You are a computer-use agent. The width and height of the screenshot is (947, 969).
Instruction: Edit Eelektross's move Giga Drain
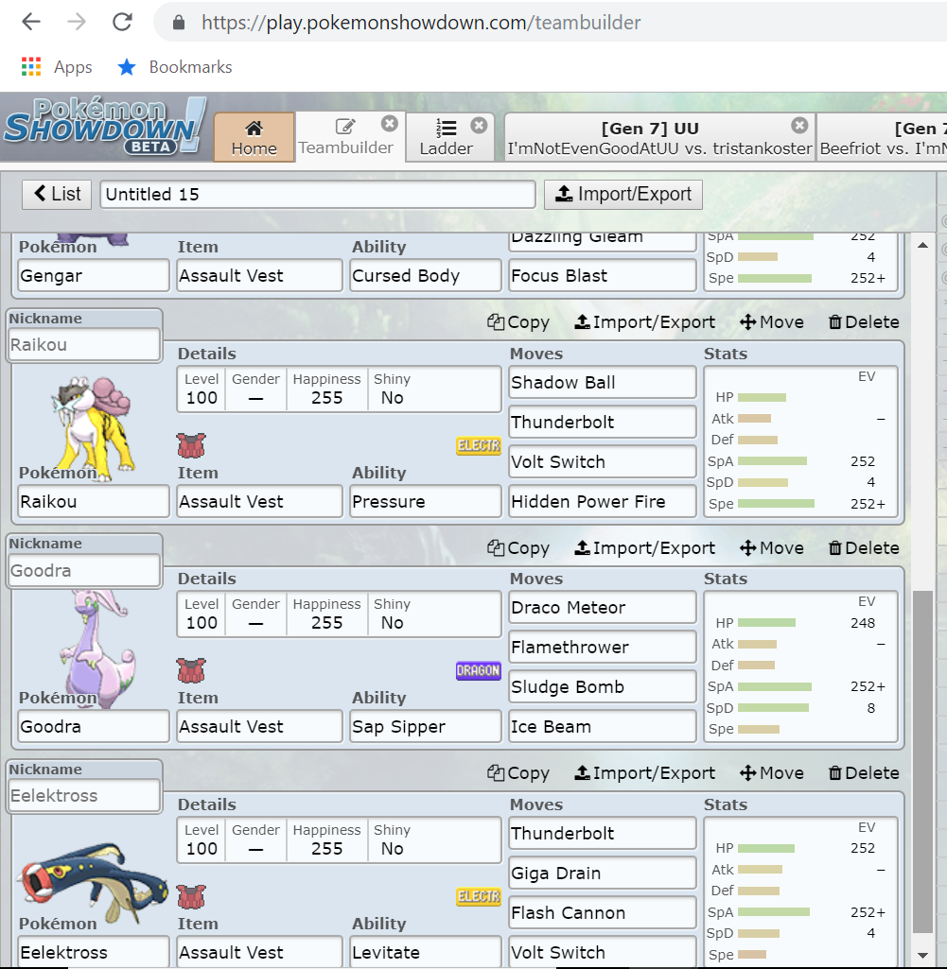pyautogui.click(x=603, y=874)
